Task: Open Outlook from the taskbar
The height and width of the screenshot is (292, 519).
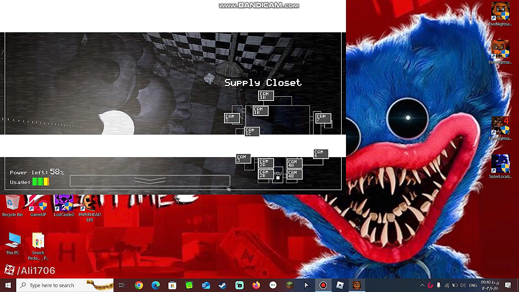Action: pos(206,285)
